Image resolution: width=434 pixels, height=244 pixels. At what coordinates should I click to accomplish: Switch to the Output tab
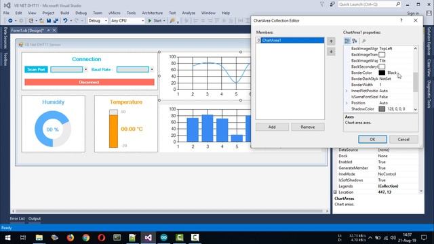[x=35, y=218]
